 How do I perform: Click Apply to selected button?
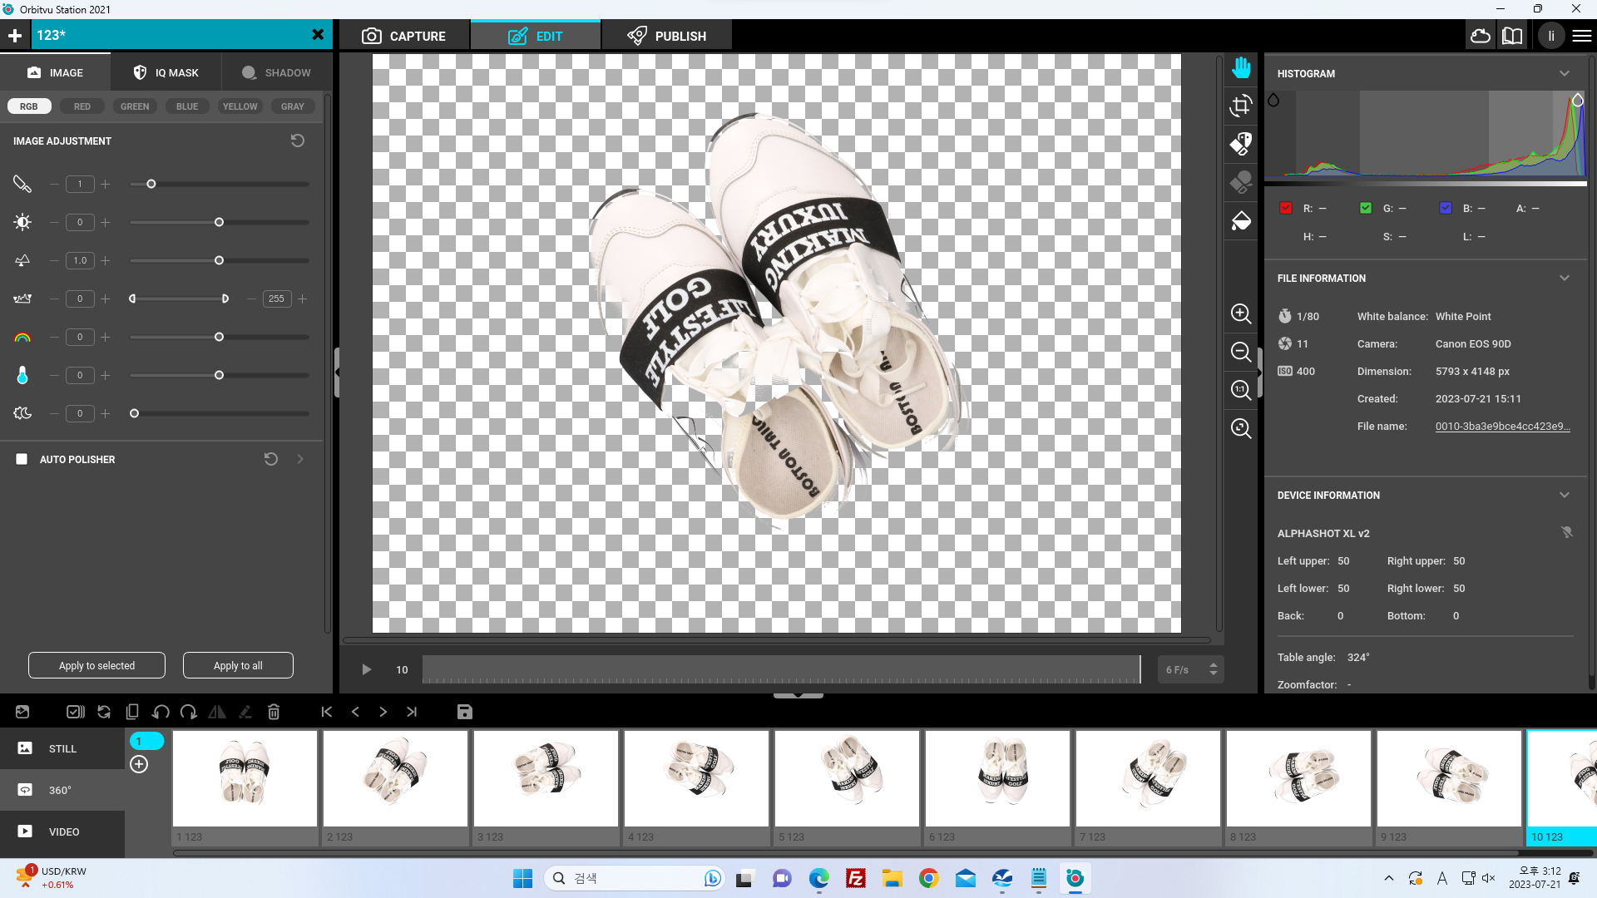pos(96,665)
